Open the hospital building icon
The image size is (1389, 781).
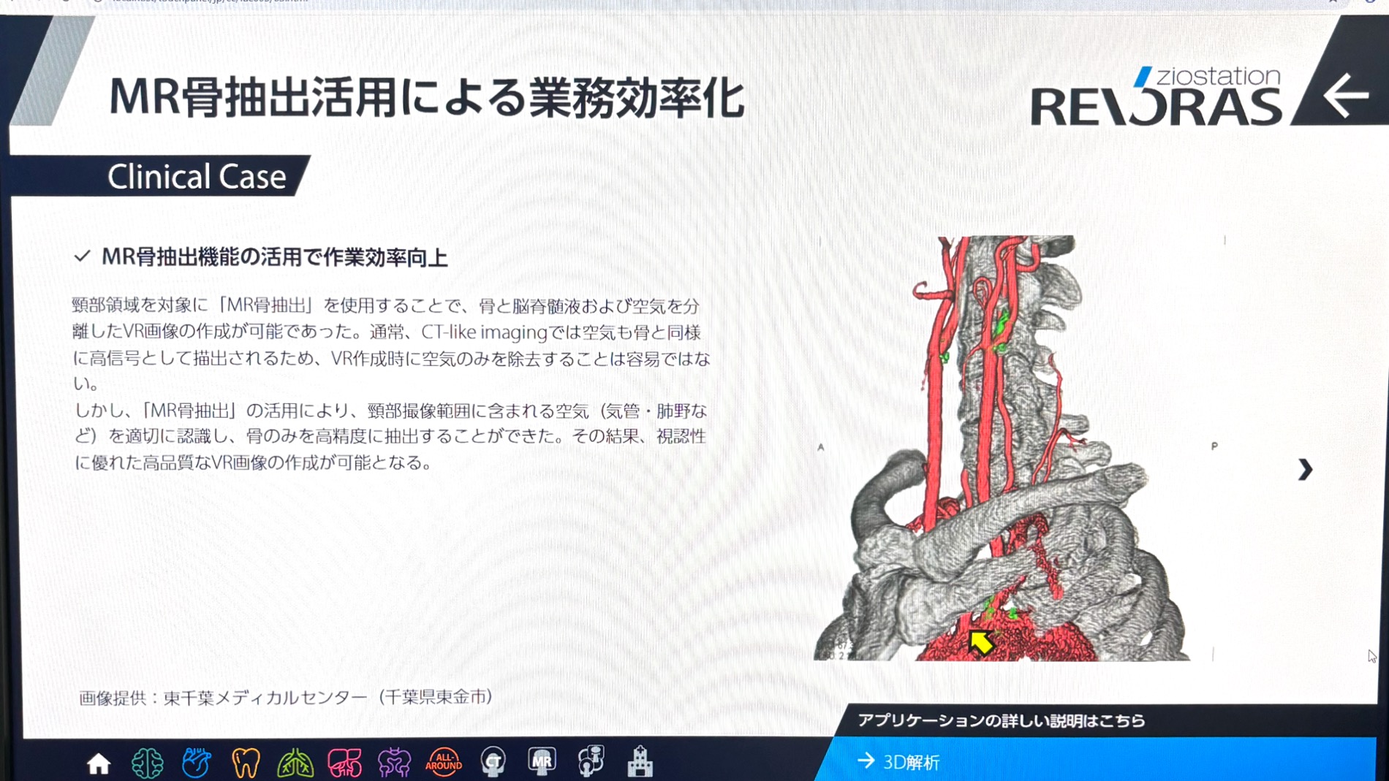tap(640, 761)
